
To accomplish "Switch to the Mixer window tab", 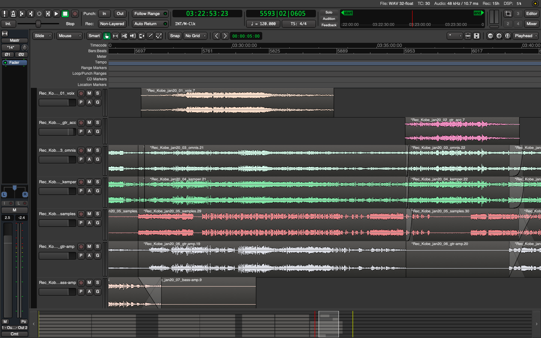I will 531,24.
